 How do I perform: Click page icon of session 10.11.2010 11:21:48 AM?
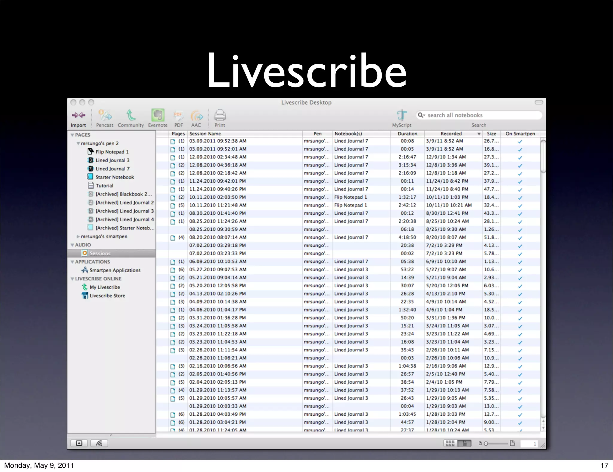[x=173, y=206]
